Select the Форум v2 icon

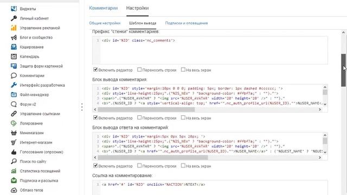(14, 104)
